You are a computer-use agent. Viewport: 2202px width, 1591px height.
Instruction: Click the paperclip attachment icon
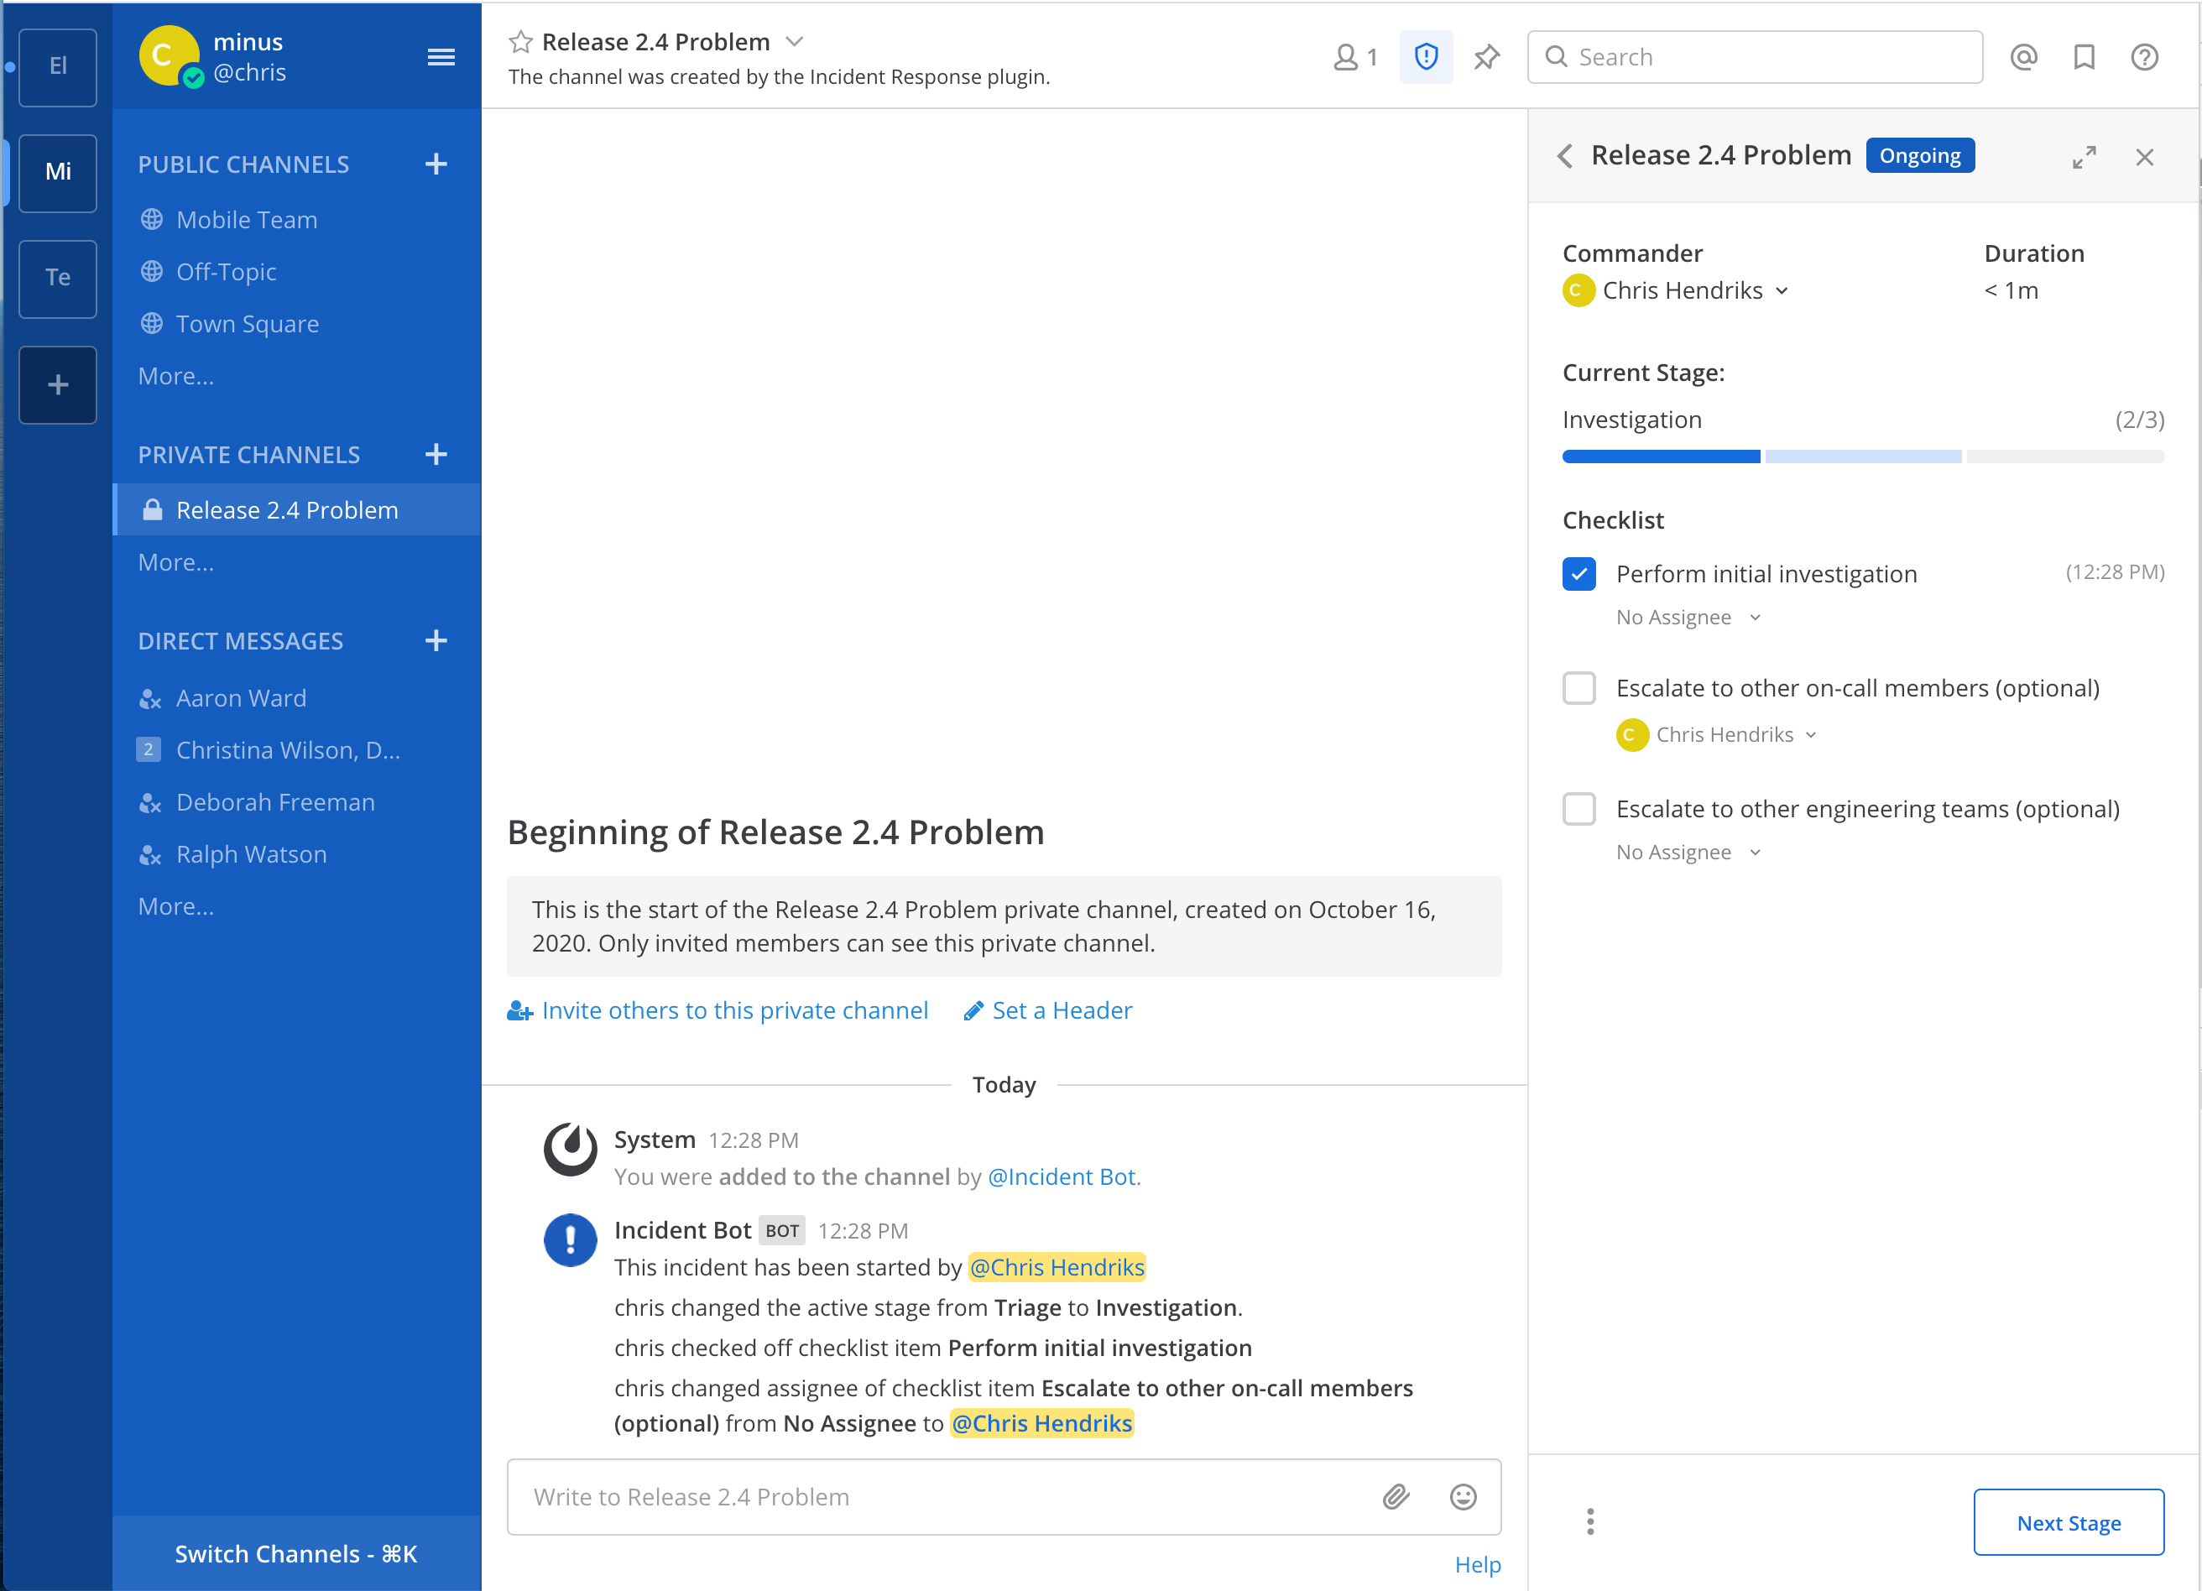tap(1396, 1496)
